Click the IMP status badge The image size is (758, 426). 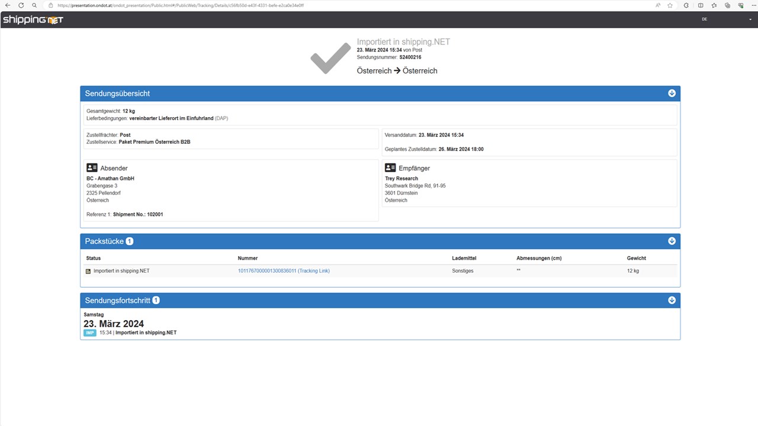point(89,333)
